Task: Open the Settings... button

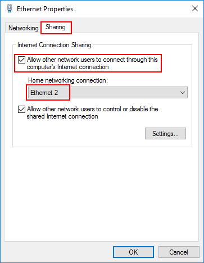Action: coord(165,134)
